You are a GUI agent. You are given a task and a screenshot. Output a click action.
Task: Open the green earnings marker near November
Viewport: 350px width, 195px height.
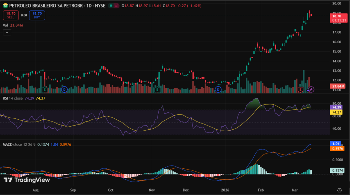[158, 90]
